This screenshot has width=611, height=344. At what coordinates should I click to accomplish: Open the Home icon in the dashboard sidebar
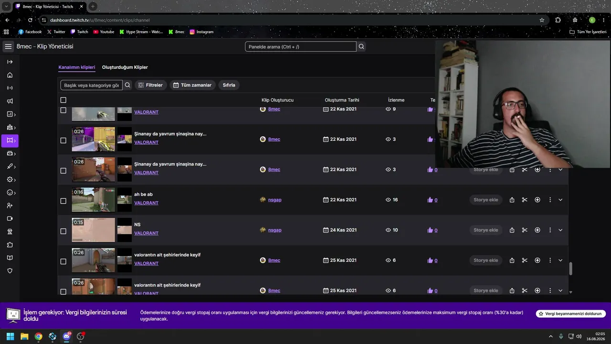[10, 75]
